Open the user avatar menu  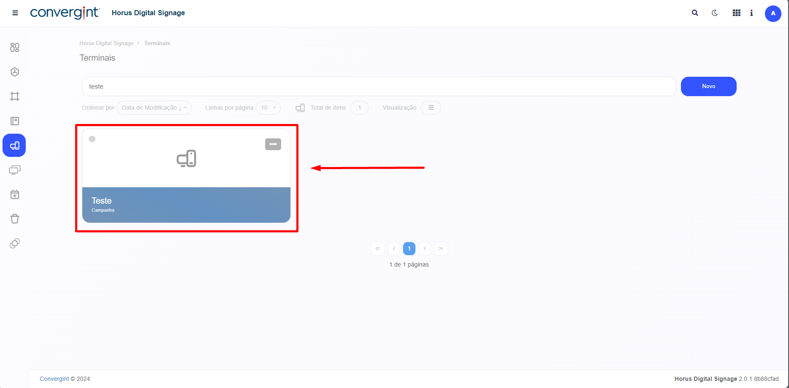pyautogui.click(x=773, y=13)
